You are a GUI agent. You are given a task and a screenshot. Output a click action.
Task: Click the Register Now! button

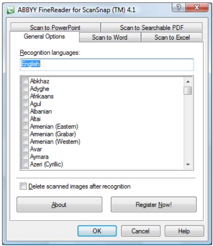tap(154, 204)
